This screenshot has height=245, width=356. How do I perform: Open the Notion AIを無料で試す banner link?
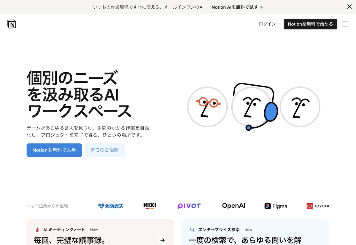click(237, 7)
